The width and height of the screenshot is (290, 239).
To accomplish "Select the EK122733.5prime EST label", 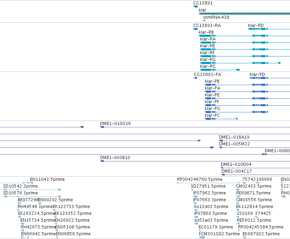I will (71, 207).
